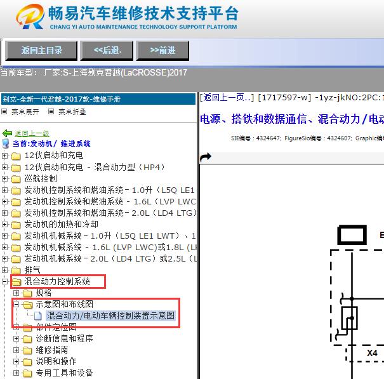Click the folder icon for 规格
This screenshot has height=379, width=384.
27,293
